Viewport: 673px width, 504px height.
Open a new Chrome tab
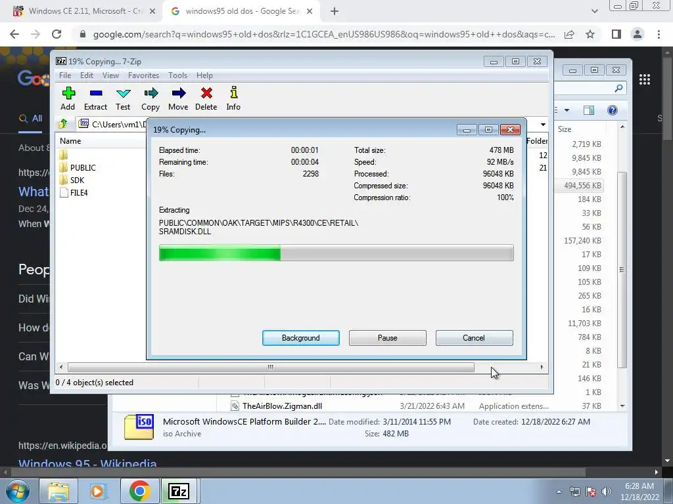click(335, 12)
